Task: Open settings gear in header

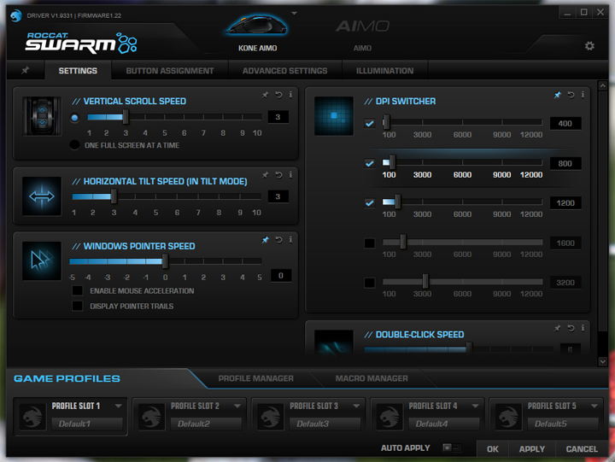Action: [589, 46]
